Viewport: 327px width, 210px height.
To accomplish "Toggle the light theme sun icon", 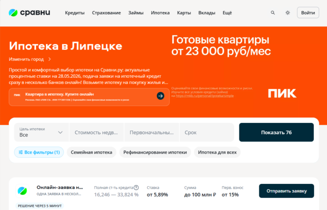I will coord(288,13).
